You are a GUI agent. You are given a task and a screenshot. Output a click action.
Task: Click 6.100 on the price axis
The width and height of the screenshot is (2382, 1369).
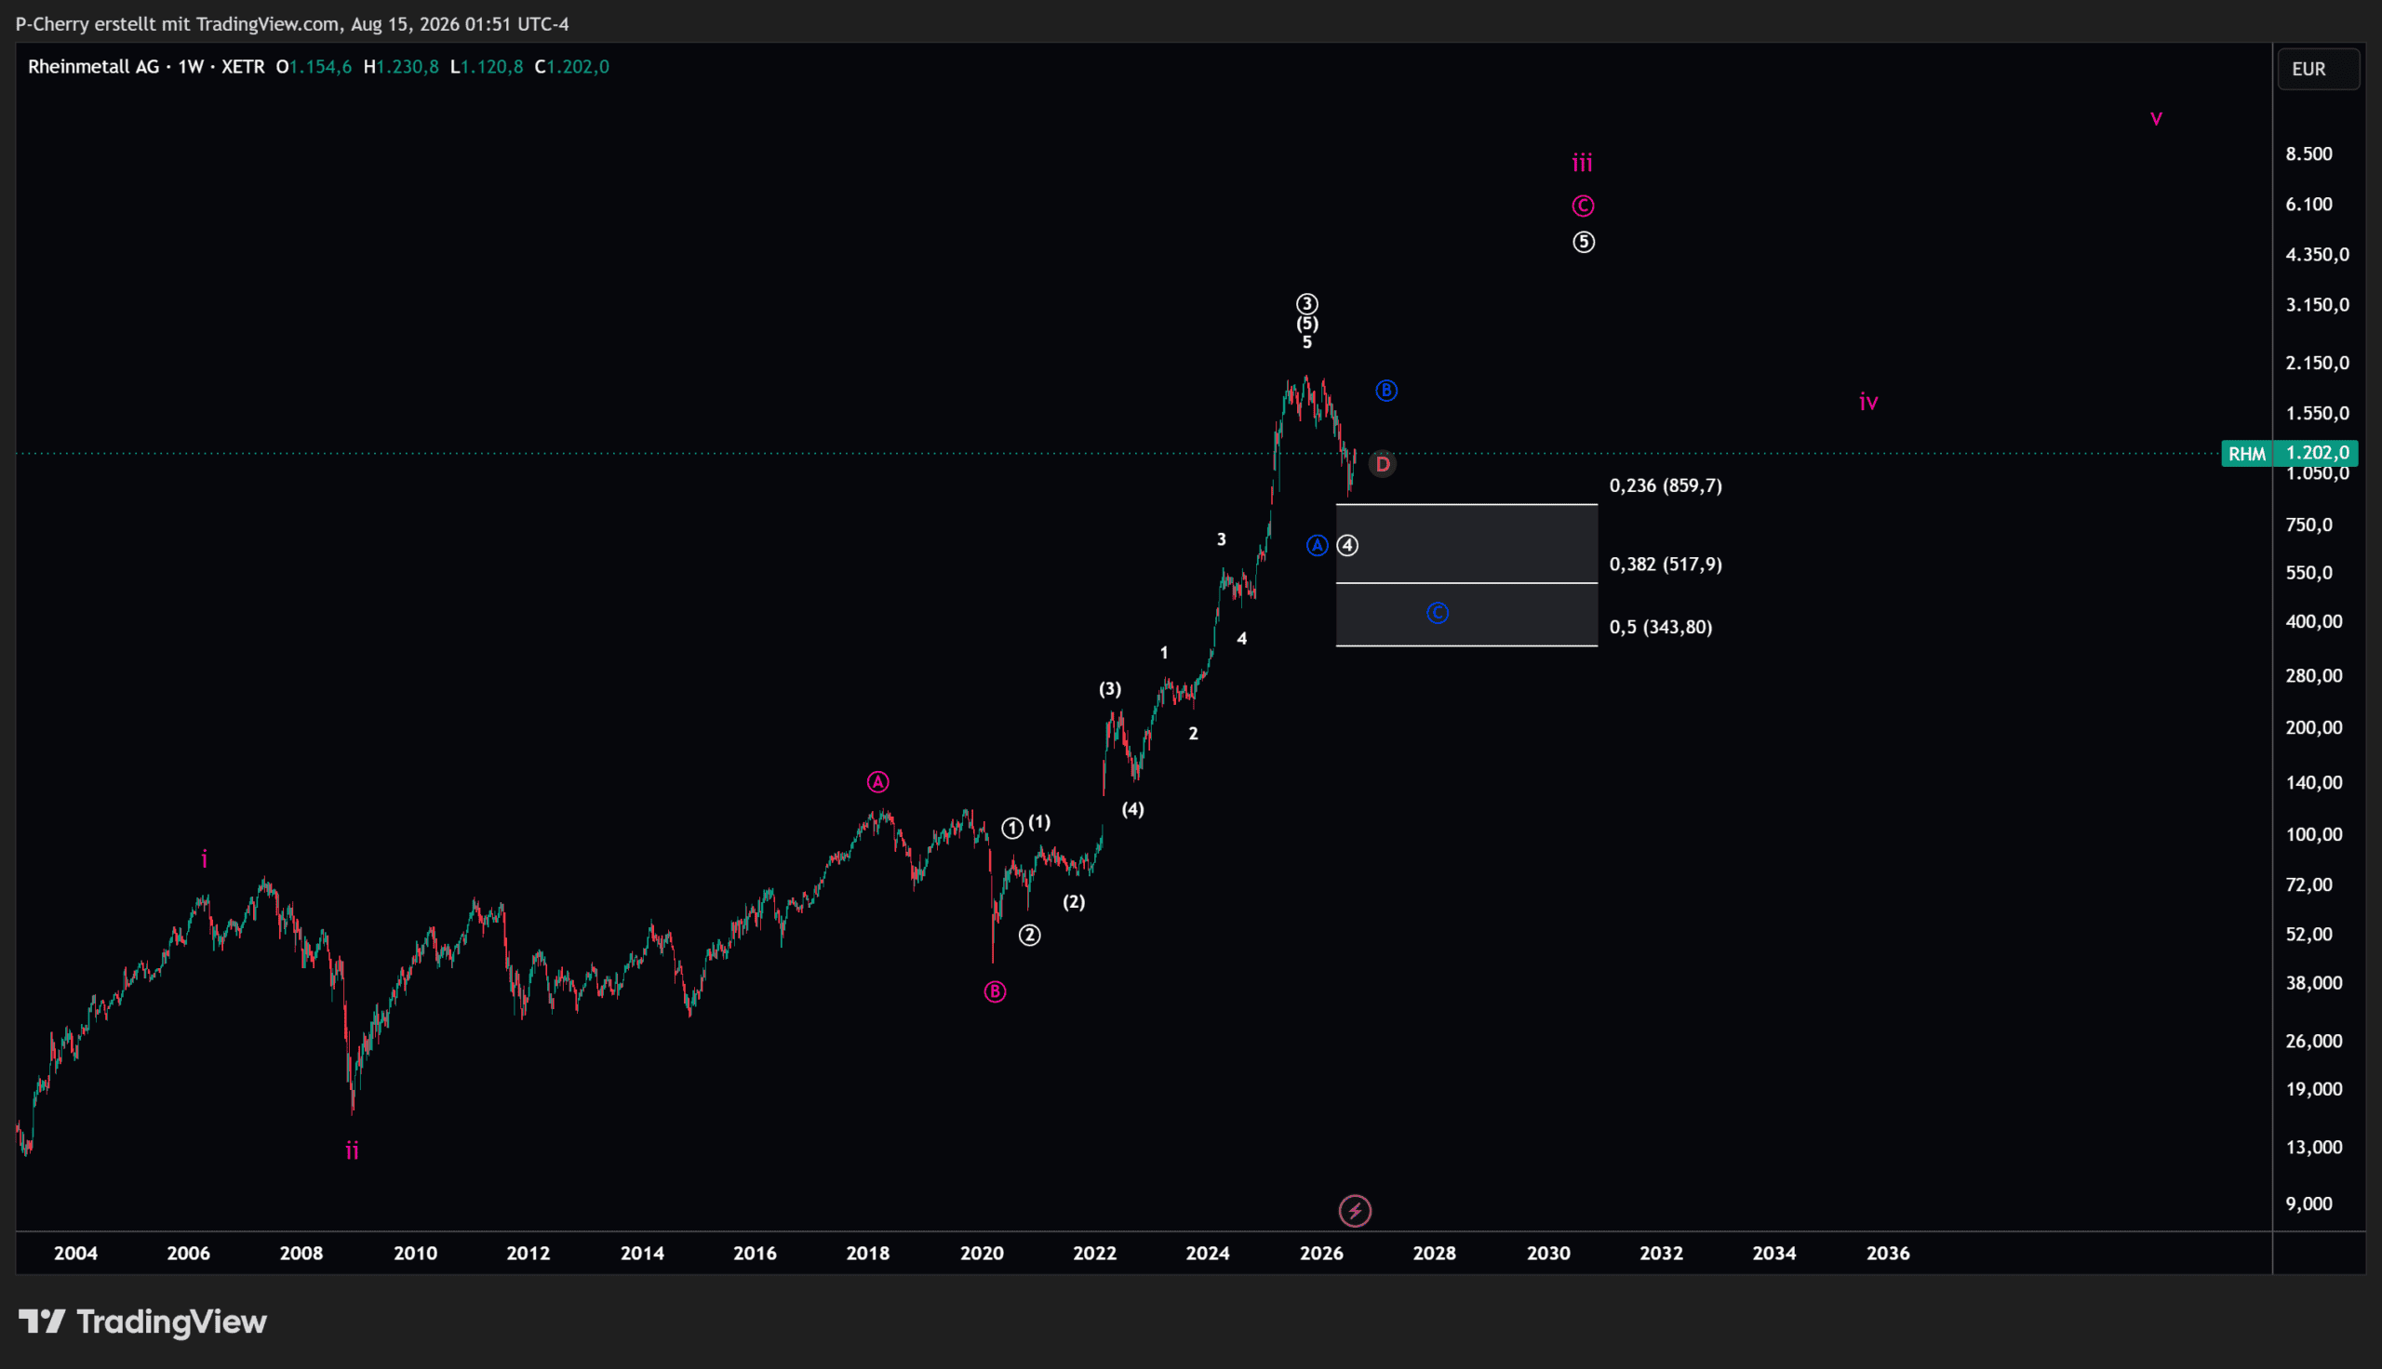pyautogui.click(x=2309, y=204)
